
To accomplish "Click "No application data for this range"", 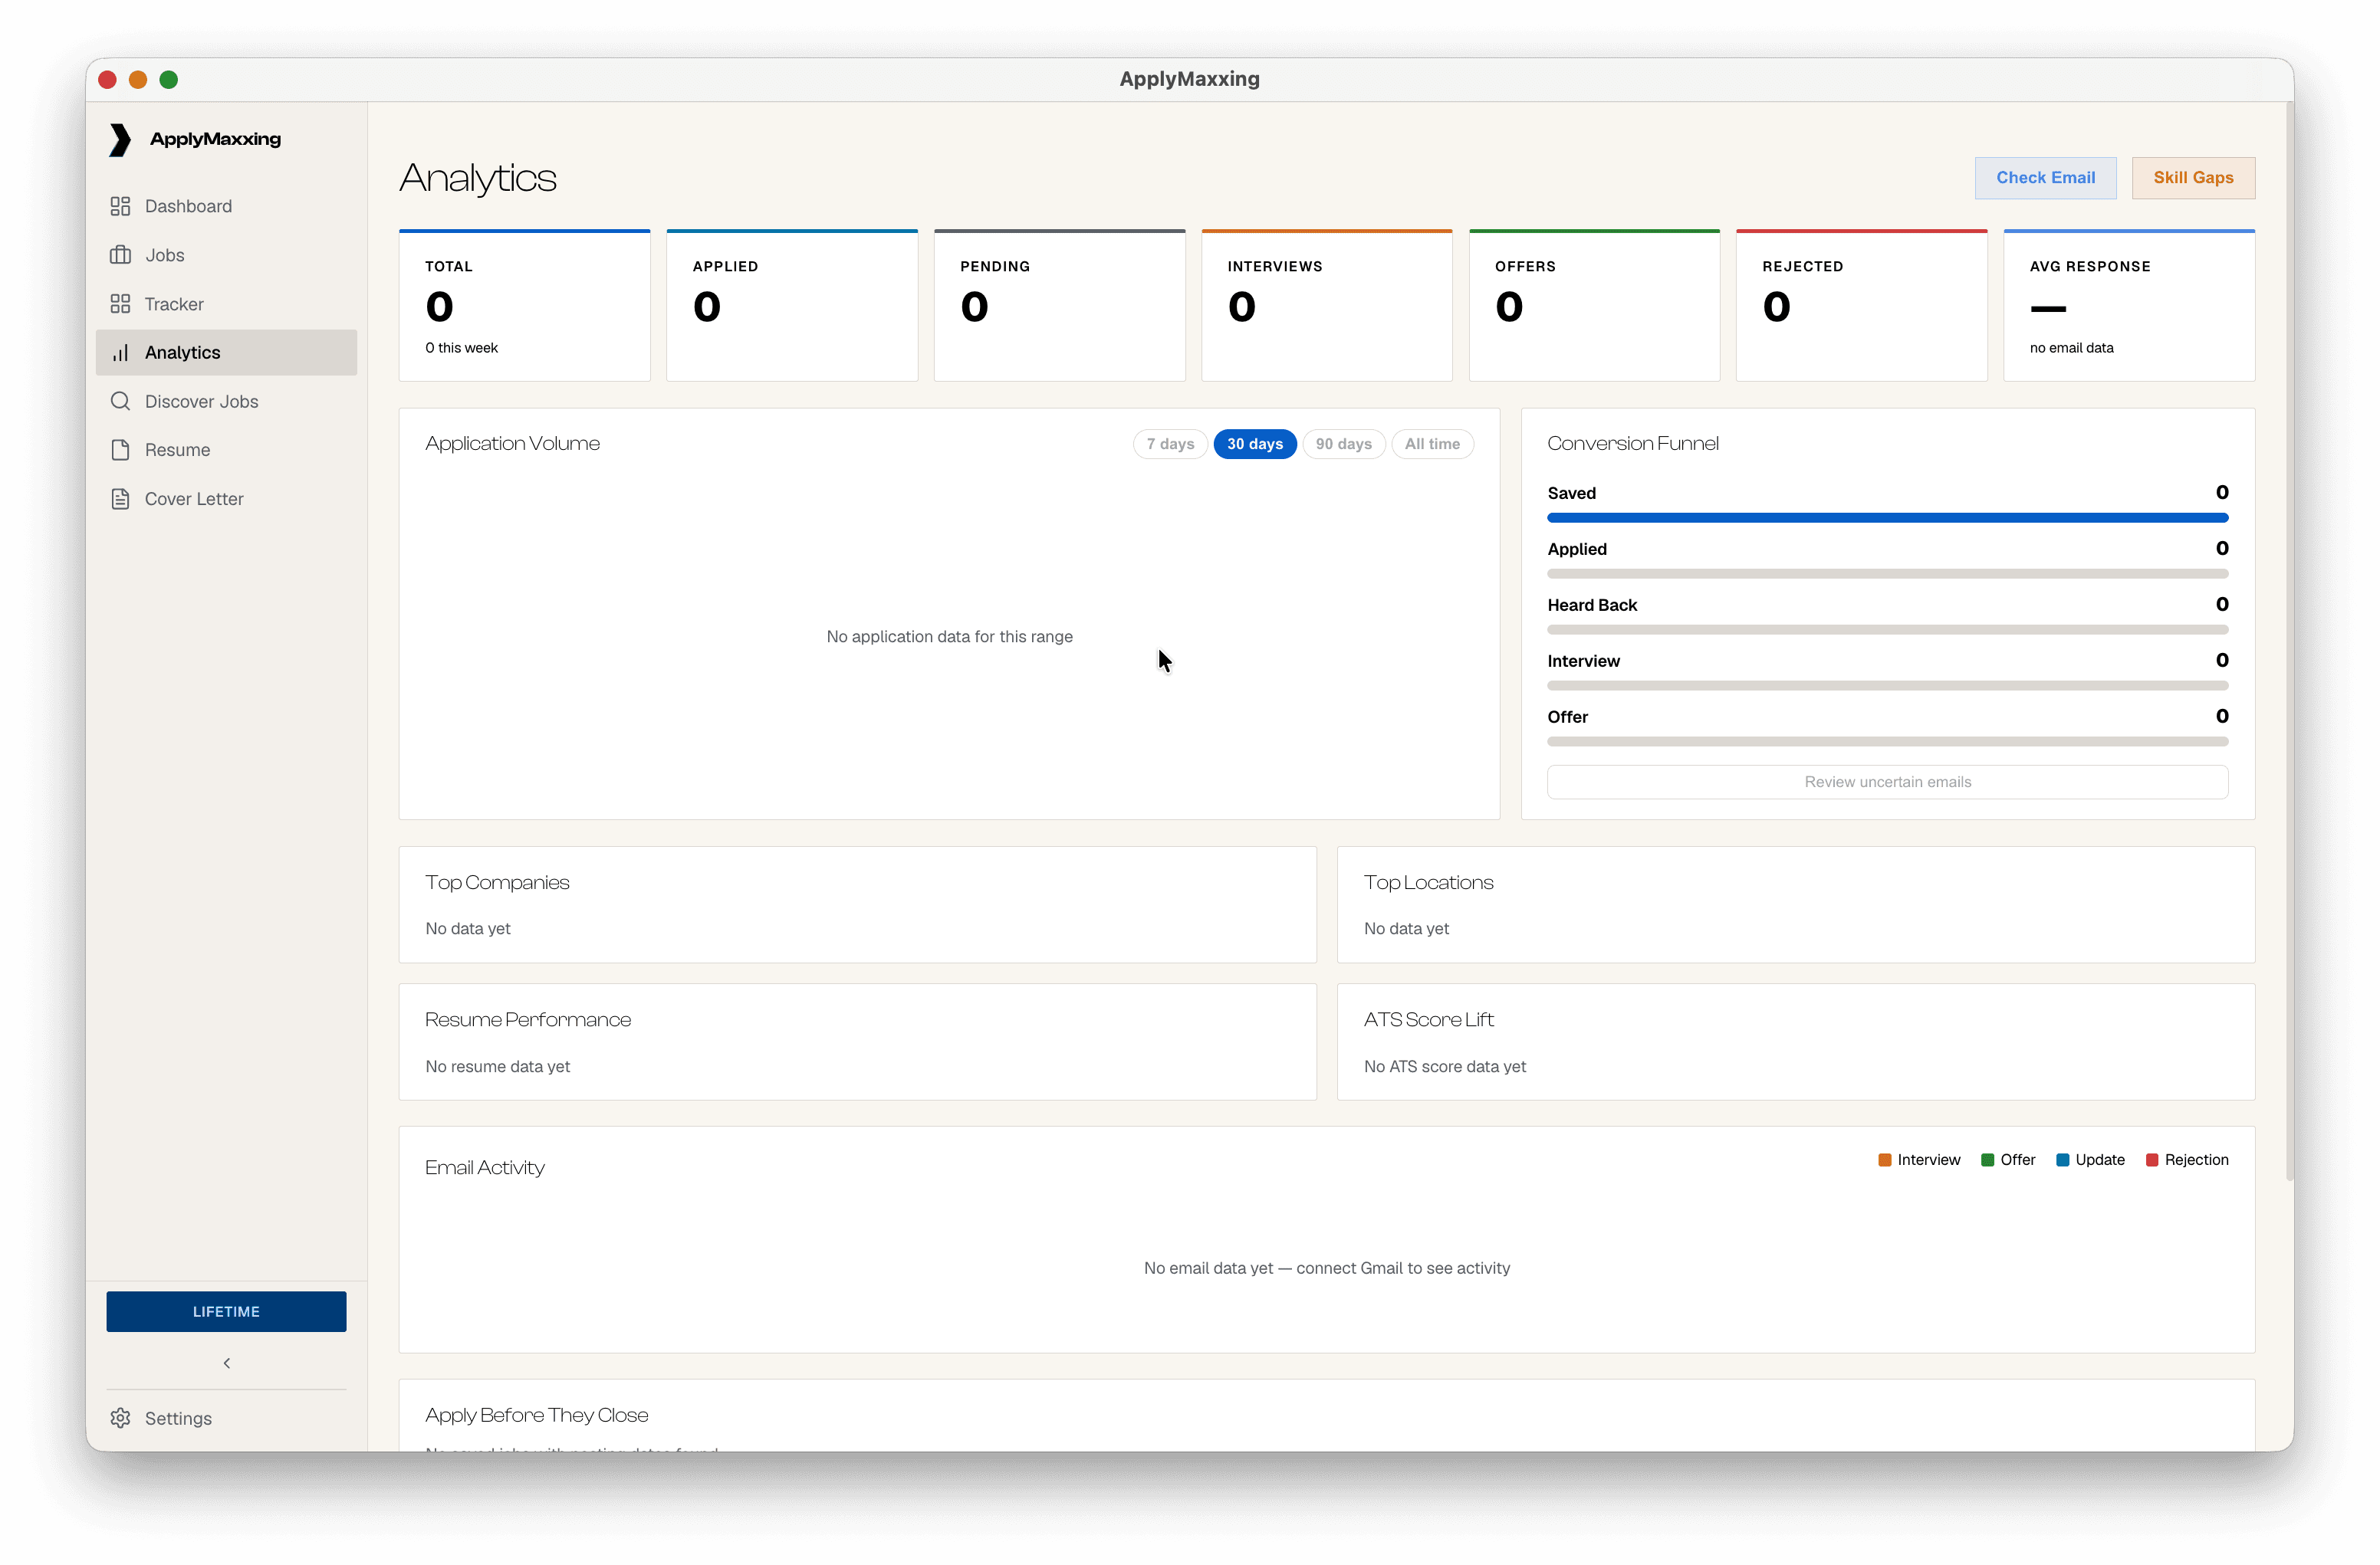I will 949,637.
